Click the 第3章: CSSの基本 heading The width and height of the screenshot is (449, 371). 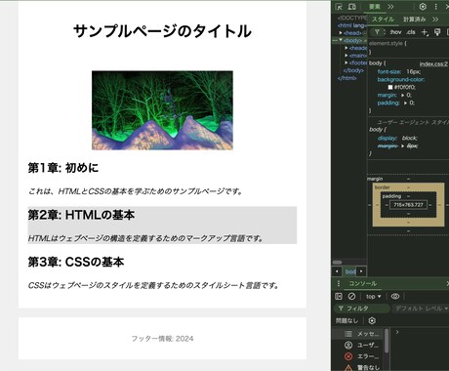[76, 262]
